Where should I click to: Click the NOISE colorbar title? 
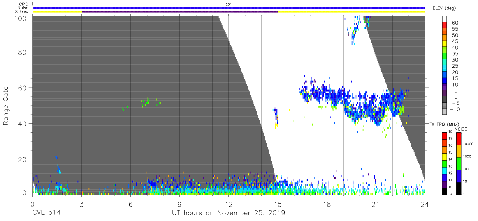(460, 129)
